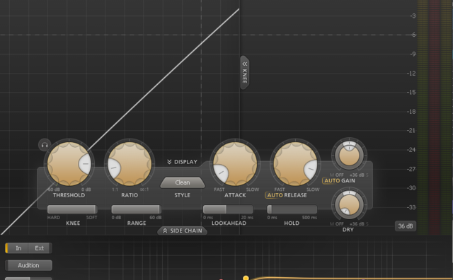Collapse the Display section

click(x=183, y=162)
